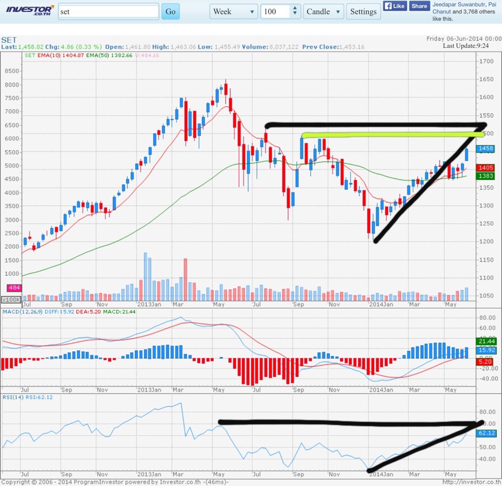Image resolution: width=502 pixels, height=486 pixels.
Task: Open the Week timeframe dropdown
Action: click(233, 12)
